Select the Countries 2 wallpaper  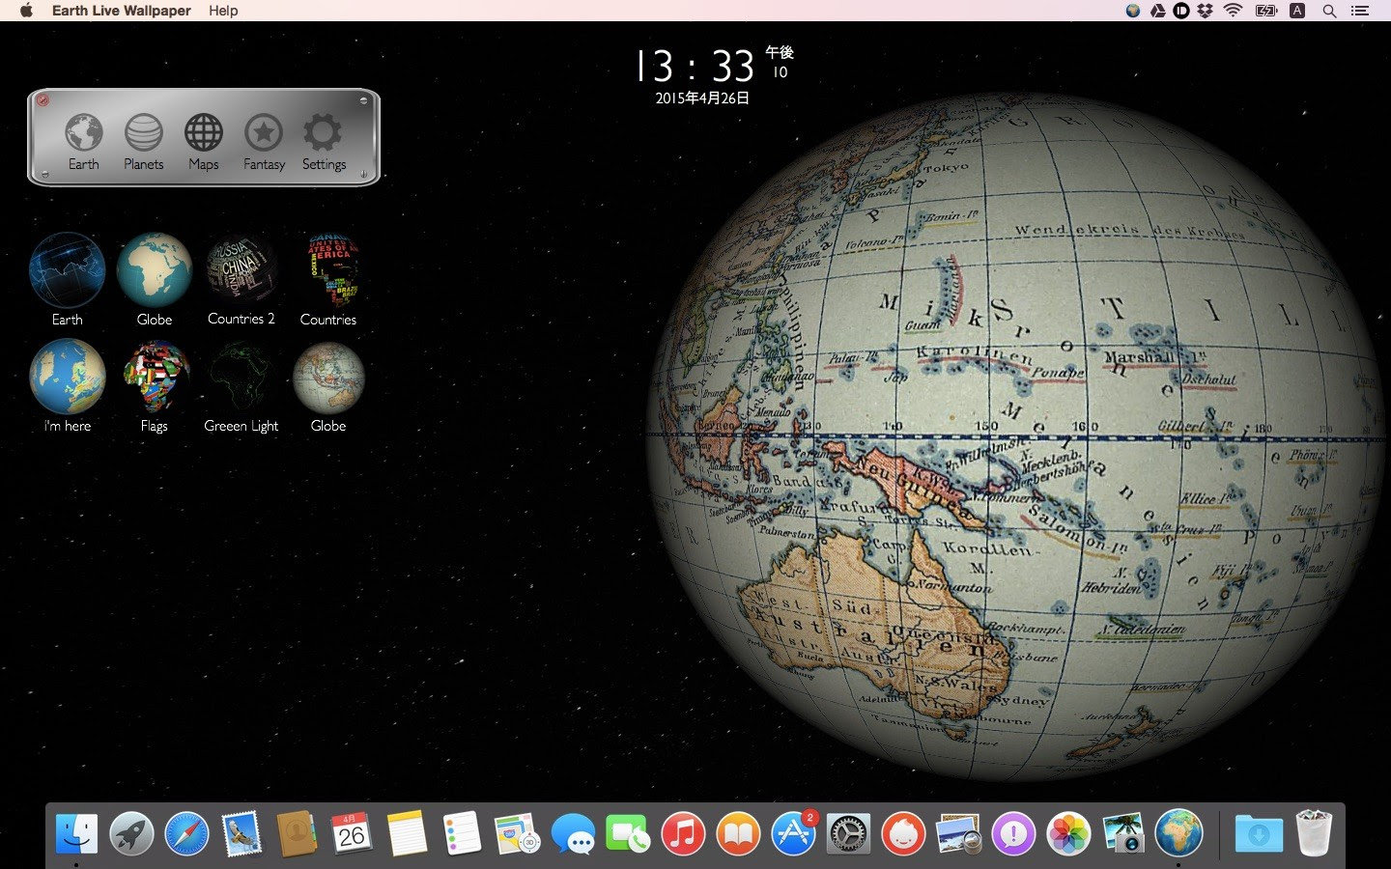pyautogui.click(x=241, y=270)
